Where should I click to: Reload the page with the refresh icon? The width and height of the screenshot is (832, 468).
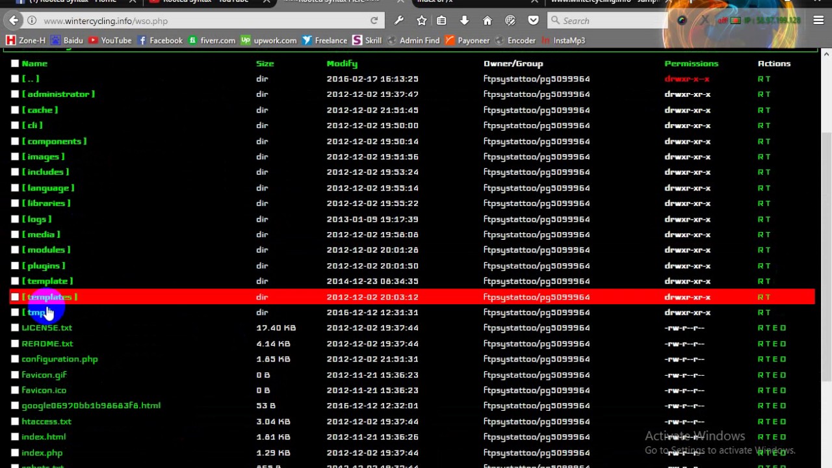[x=374, y=21]
